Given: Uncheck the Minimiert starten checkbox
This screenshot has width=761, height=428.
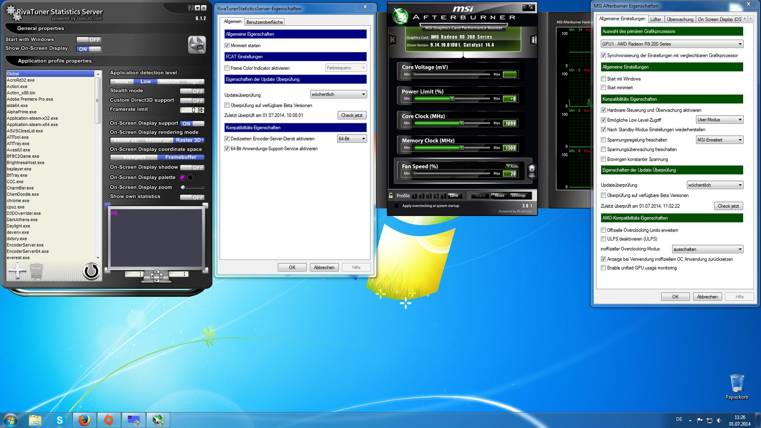Looking at the screenshot, I should pos(227,46).
